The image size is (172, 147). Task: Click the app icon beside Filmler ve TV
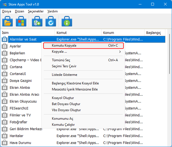click(x=4, y=115)
